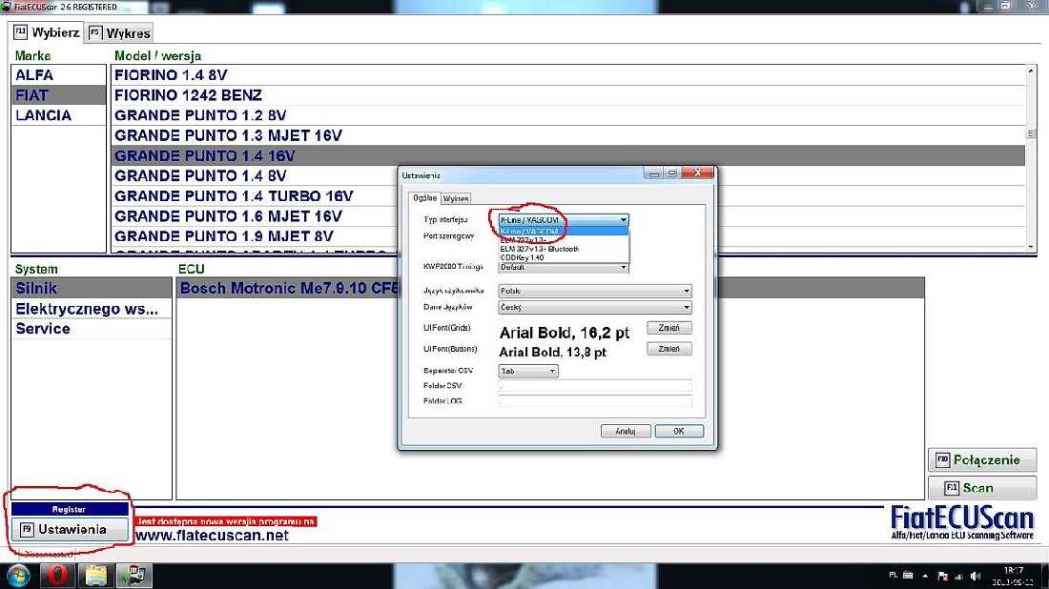This screenshot has height=589, width=1049.
Task: Choose ELM 327 v1.3 - Bluetooth option
Action: pos(564,249)
